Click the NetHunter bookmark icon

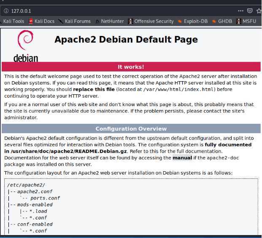[97, 22]
